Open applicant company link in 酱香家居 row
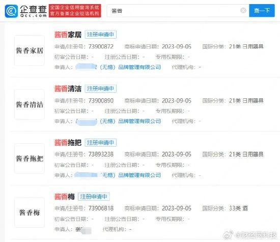 (x=118, y=67)
